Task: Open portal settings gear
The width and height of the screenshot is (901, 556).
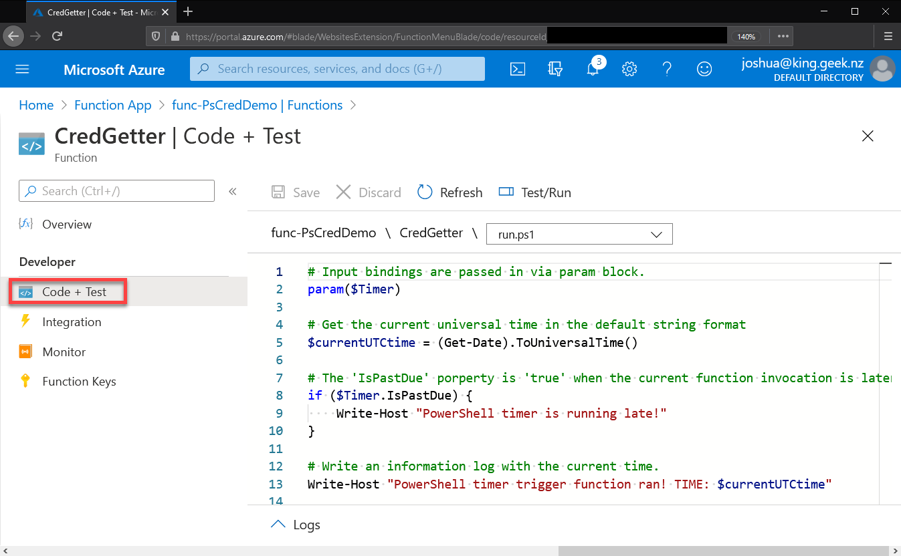Action: (629, 69)
